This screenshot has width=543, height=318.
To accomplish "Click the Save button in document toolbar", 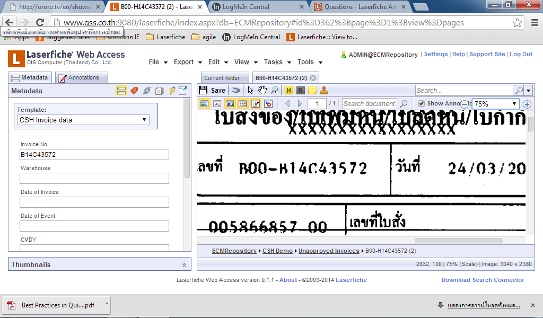I will click(212, 91).
